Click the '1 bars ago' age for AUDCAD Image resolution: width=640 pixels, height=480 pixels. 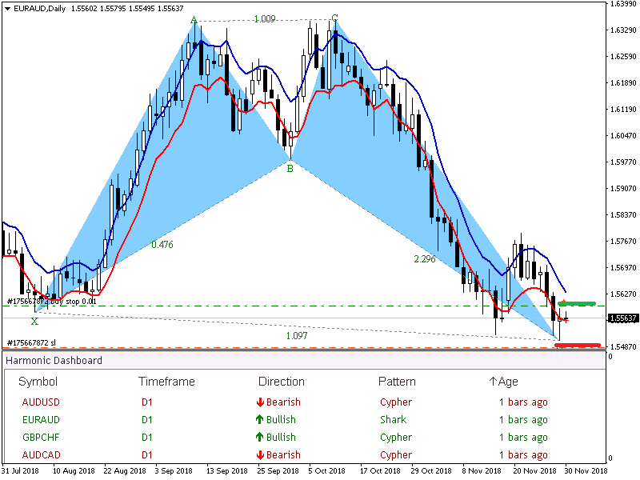click(x=523, y=455)
